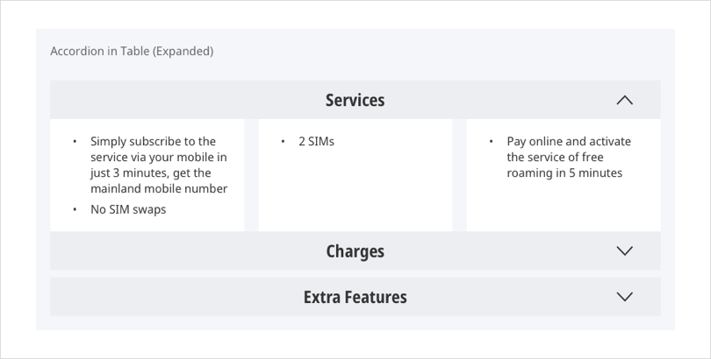The height and width of the screenshot is (359, 711).
Task: Open the Charges accordion header title
Action: click(355, 251)
